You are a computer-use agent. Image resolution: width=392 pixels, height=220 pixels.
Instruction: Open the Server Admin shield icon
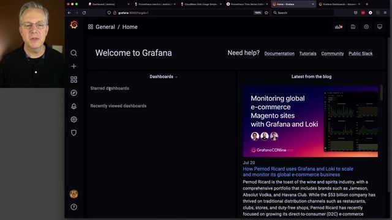(73, 133)
